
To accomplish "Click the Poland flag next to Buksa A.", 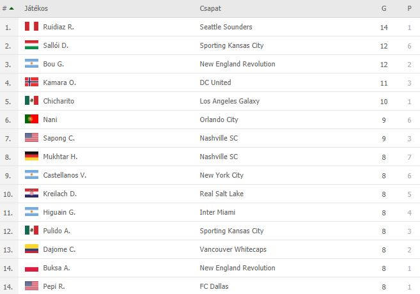I will click(31, 268).
